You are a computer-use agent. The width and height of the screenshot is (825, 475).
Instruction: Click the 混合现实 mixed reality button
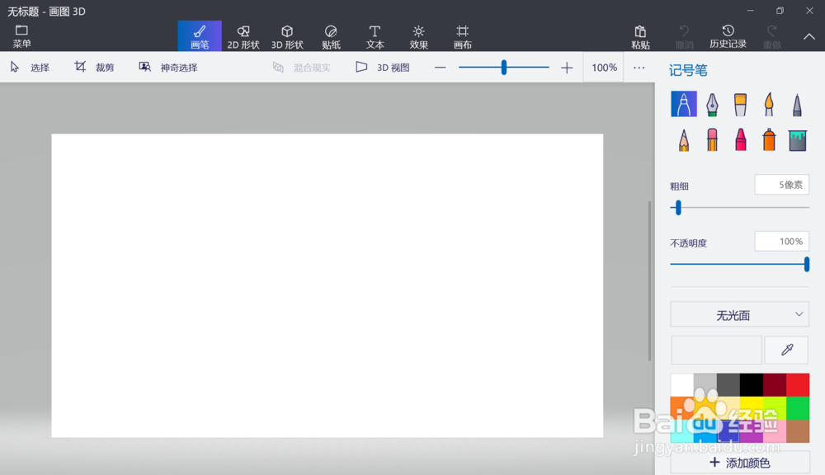tap(302, 68)
